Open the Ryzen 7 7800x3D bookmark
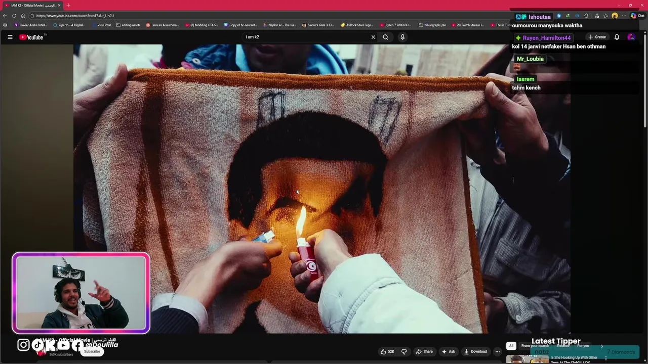 click(x=396, y=25)
